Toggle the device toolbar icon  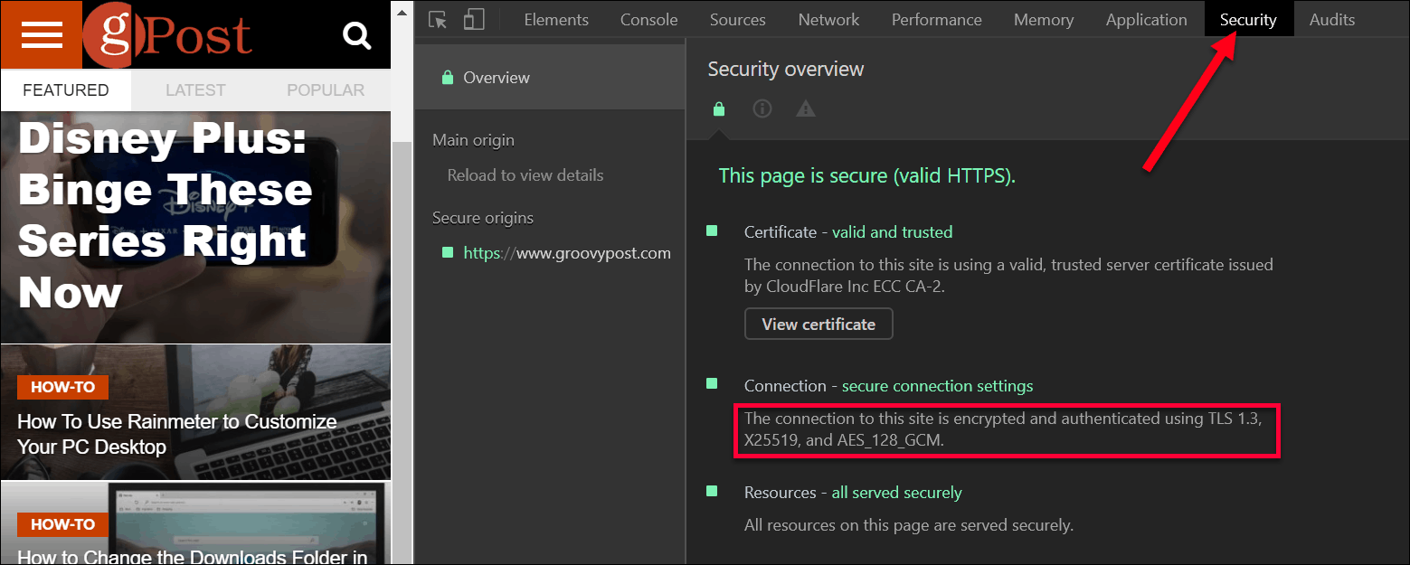pyautogui.click(x=474, y=20)
